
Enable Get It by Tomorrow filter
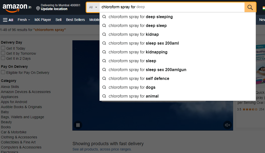[x=3, y=53]
